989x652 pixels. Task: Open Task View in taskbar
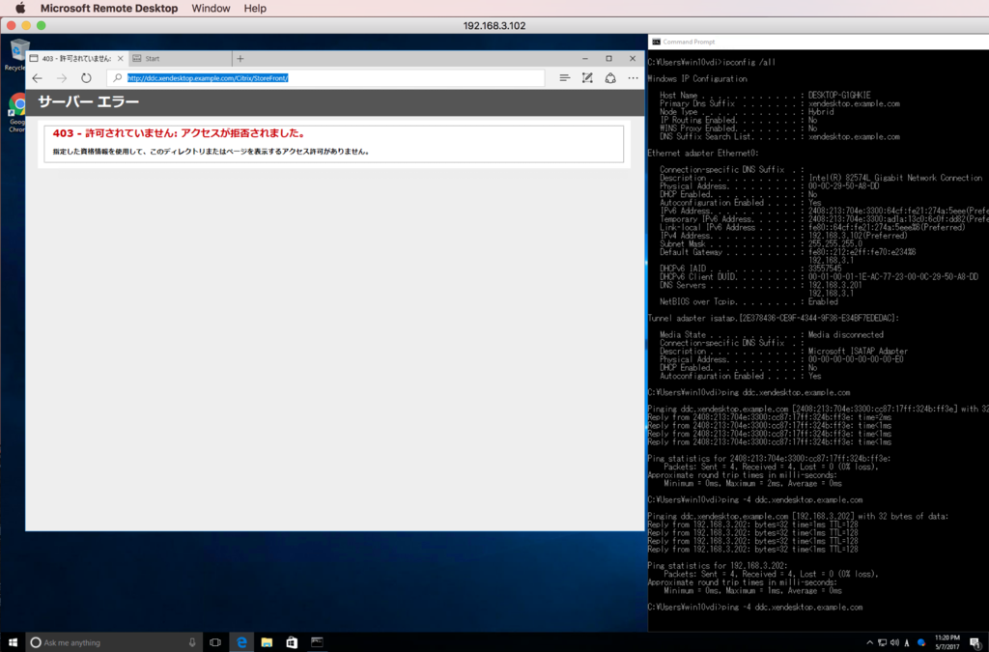[x=215, y=642]
